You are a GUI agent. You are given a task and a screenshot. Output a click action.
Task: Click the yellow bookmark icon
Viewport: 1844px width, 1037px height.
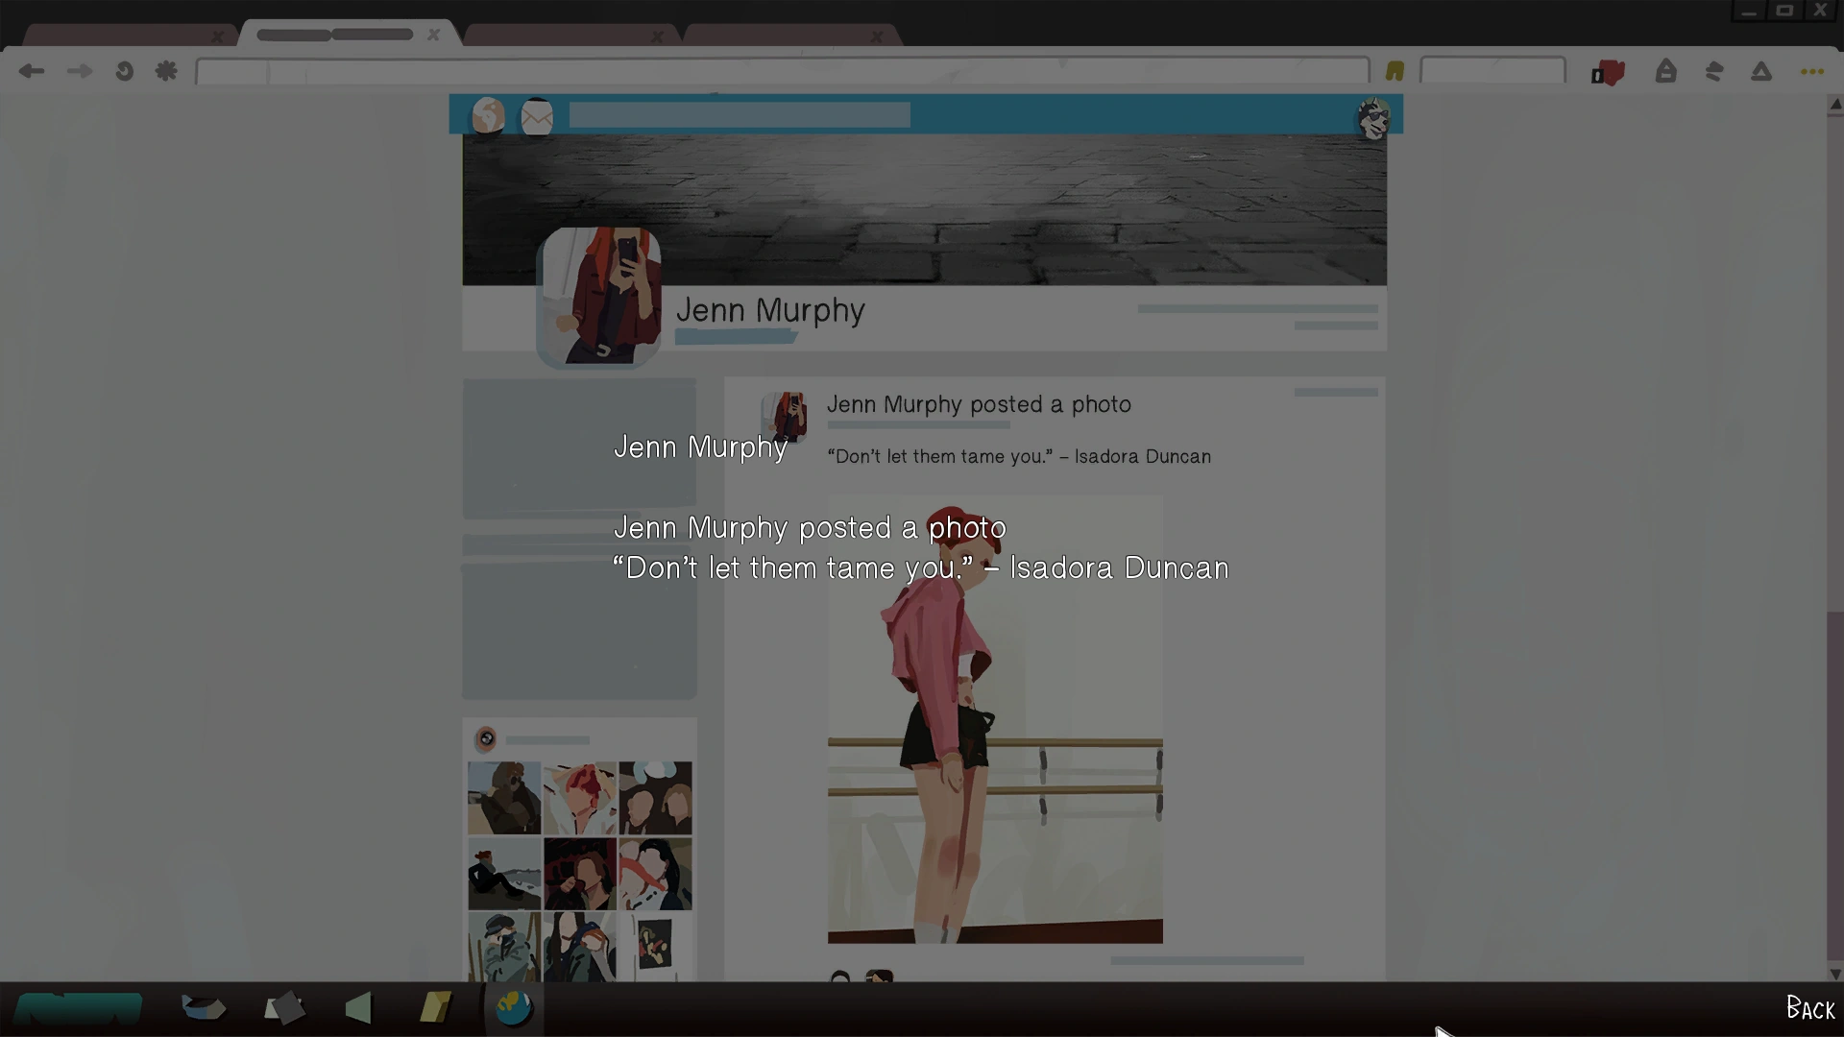[1395, 71]
